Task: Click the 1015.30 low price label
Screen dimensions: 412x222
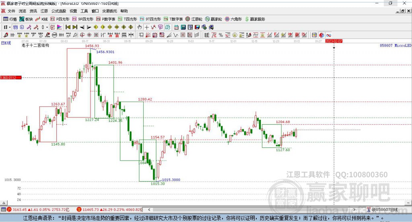Action: click(x=158, y=184)
